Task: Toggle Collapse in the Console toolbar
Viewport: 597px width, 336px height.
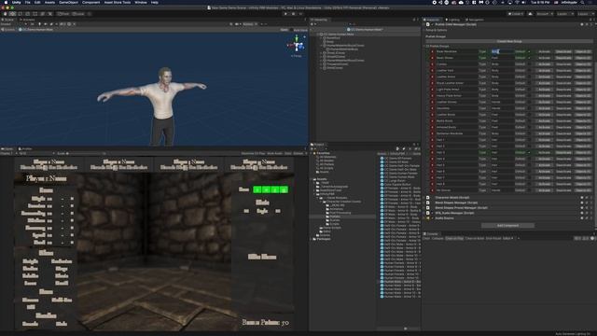Action: [x=437, y=239]
